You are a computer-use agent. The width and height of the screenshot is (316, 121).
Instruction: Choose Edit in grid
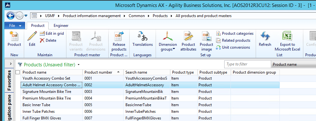pyautogui.click(x=52, y=33)
